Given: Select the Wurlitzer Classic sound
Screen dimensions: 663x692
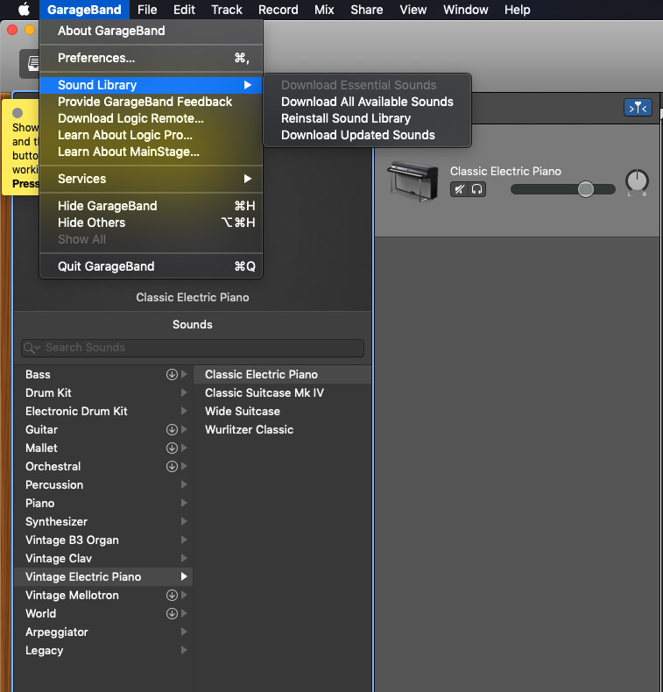Looking at the screenshot, I should pyautogui.click(x=282, y=430).
